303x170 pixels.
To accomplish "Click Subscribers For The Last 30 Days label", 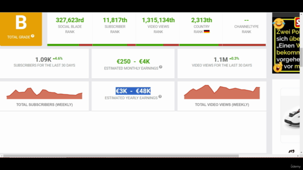I will (x=45, y=65).
